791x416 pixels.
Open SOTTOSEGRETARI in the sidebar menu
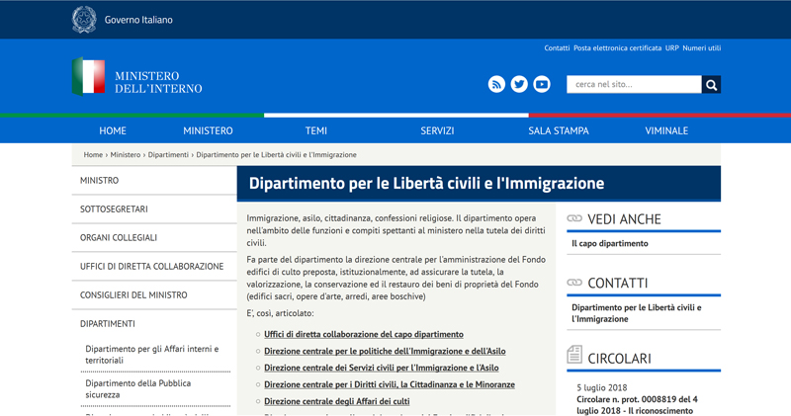tap(114, 209)
